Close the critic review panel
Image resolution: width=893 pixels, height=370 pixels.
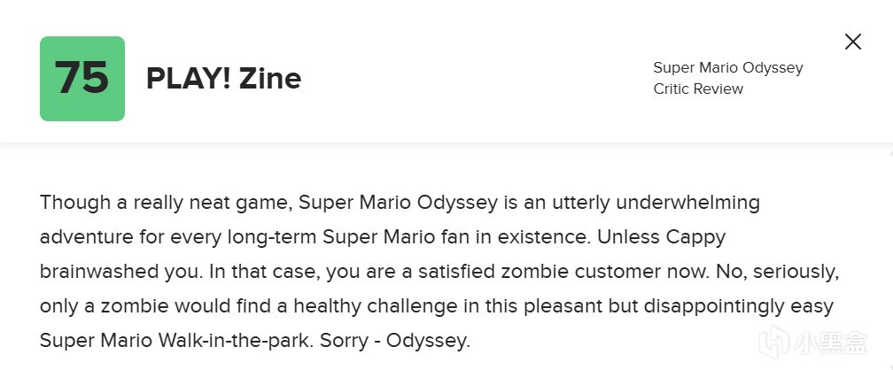(x=852, y=42)
